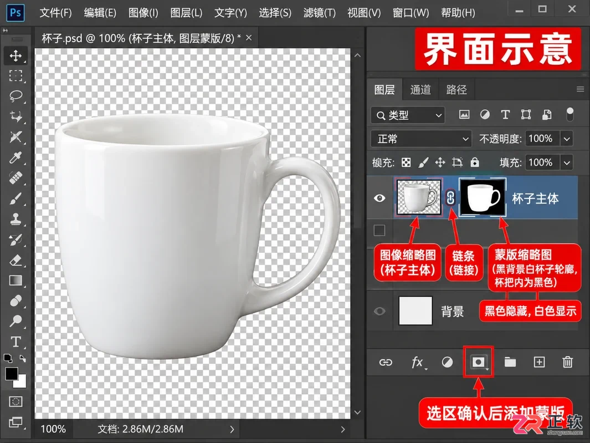Image resolution: width=590 pixels, height=443 pixels.
Task: Select the Eraser tool
Action: pyautogui.click(x=16, y=260)
